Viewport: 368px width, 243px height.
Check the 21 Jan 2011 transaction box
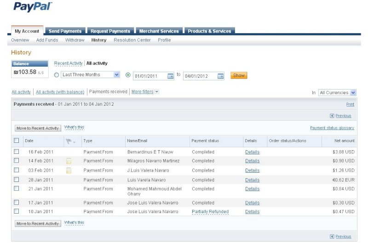[x=17, y=188]
